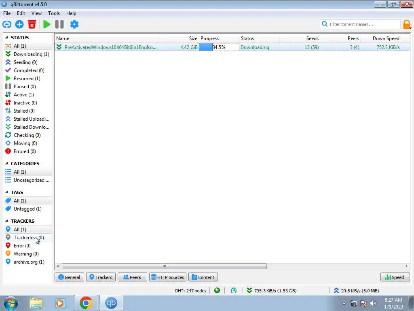
Task: Collapse the CATEGORIES section
Action: pos(6,164)
